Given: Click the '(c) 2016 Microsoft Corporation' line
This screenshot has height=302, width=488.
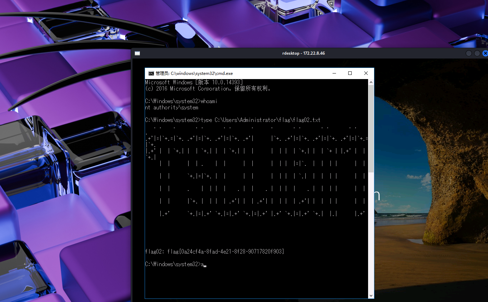Looking at the screenshot, I should [x=208, y=88].
